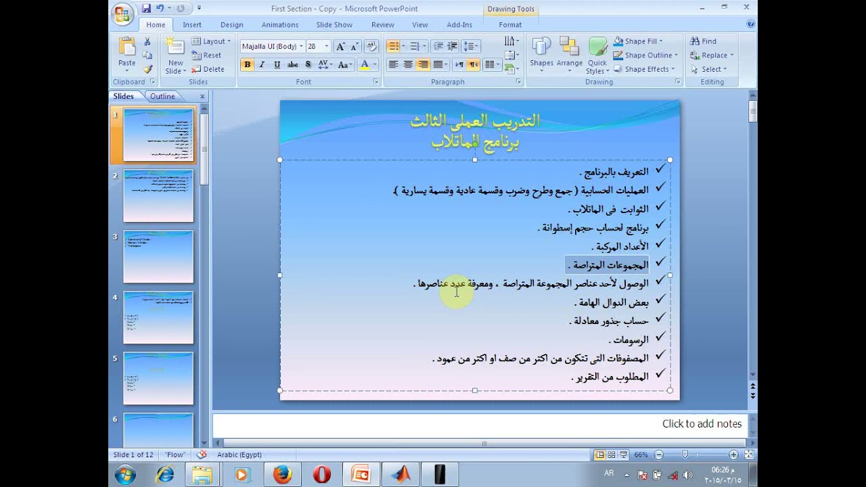The image size is (866, 487).
Task: Open the font size dropdown
Action: coord(326,46)
